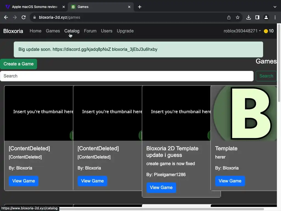
Task: Click the 'Bloxoria 2D Template update i guess' title
Action: click(172, 152)
